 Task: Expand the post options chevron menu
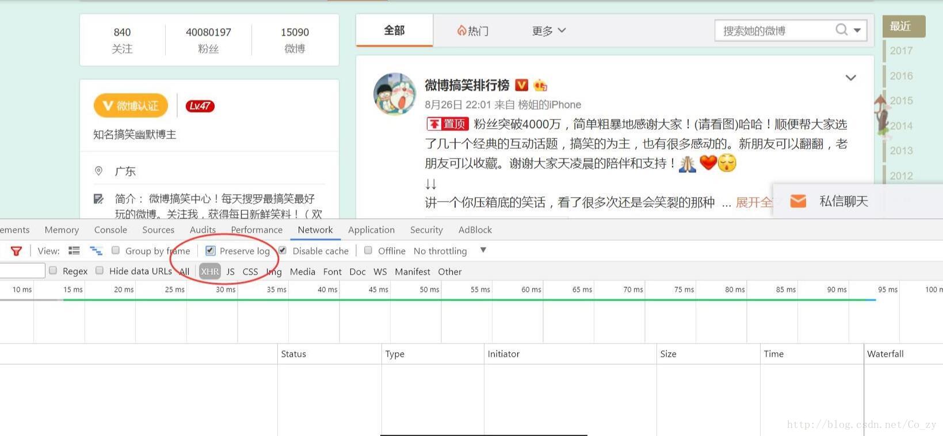[851, 78]
